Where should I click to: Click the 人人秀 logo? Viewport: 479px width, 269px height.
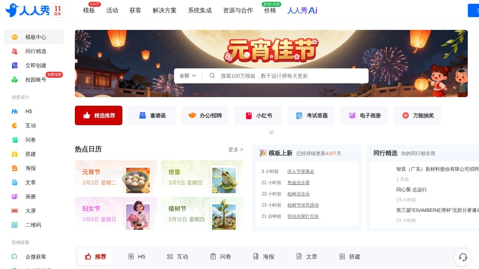pyautogui.click(x=28, y=10)
